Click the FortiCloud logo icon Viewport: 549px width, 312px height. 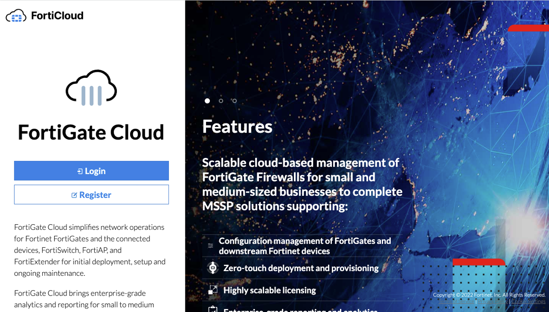point(15,15)
